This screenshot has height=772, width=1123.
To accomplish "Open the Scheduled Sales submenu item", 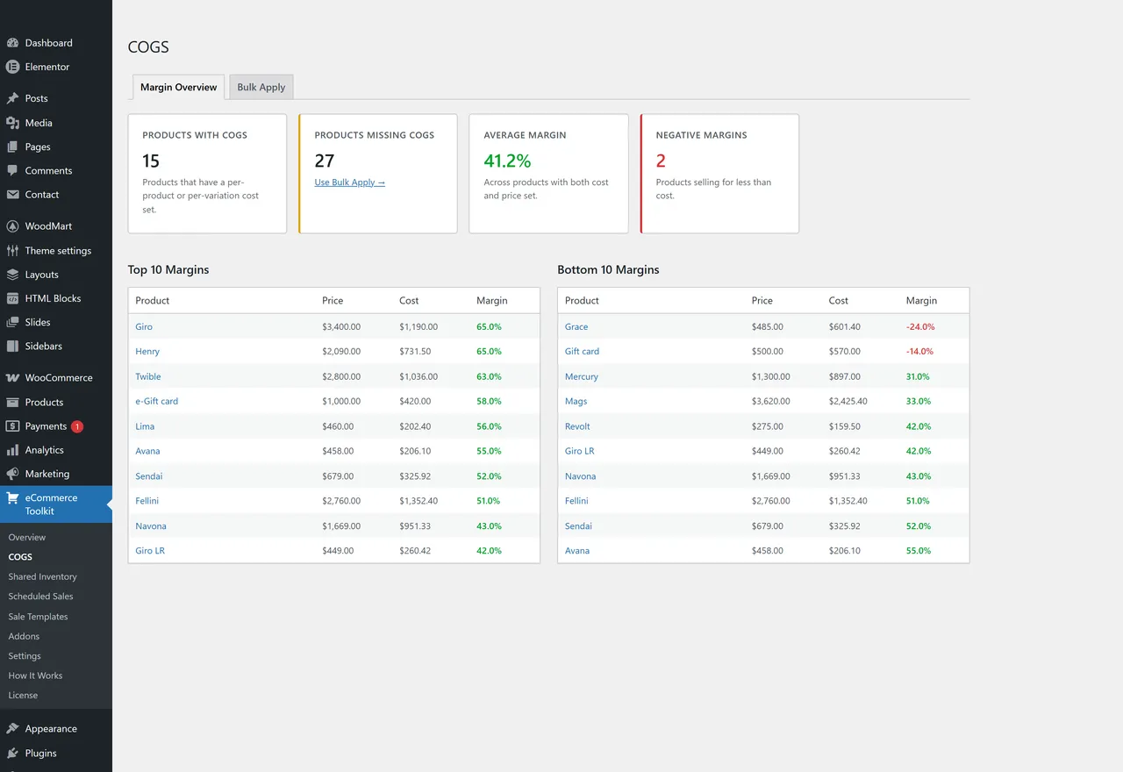I will (x=41, y=597).
